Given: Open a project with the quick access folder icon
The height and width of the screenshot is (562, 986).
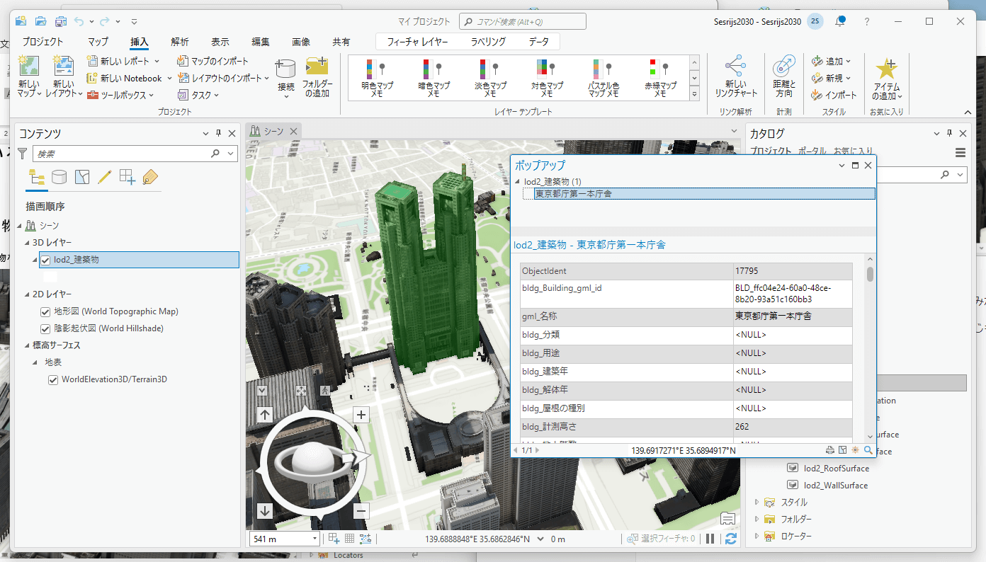Looking at the screenshot, I should pyautogui.click(x=41, y=21).
